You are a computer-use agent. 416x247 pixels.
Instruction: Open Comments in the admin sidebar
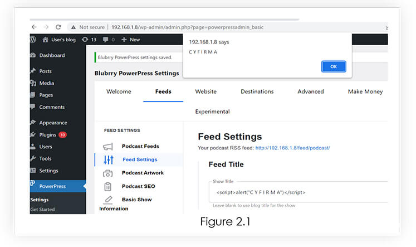(x=52, y=107)
